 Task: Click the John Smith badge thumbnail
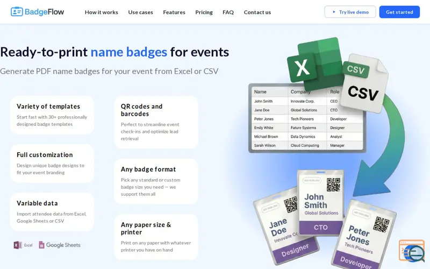tap(320, 203)
